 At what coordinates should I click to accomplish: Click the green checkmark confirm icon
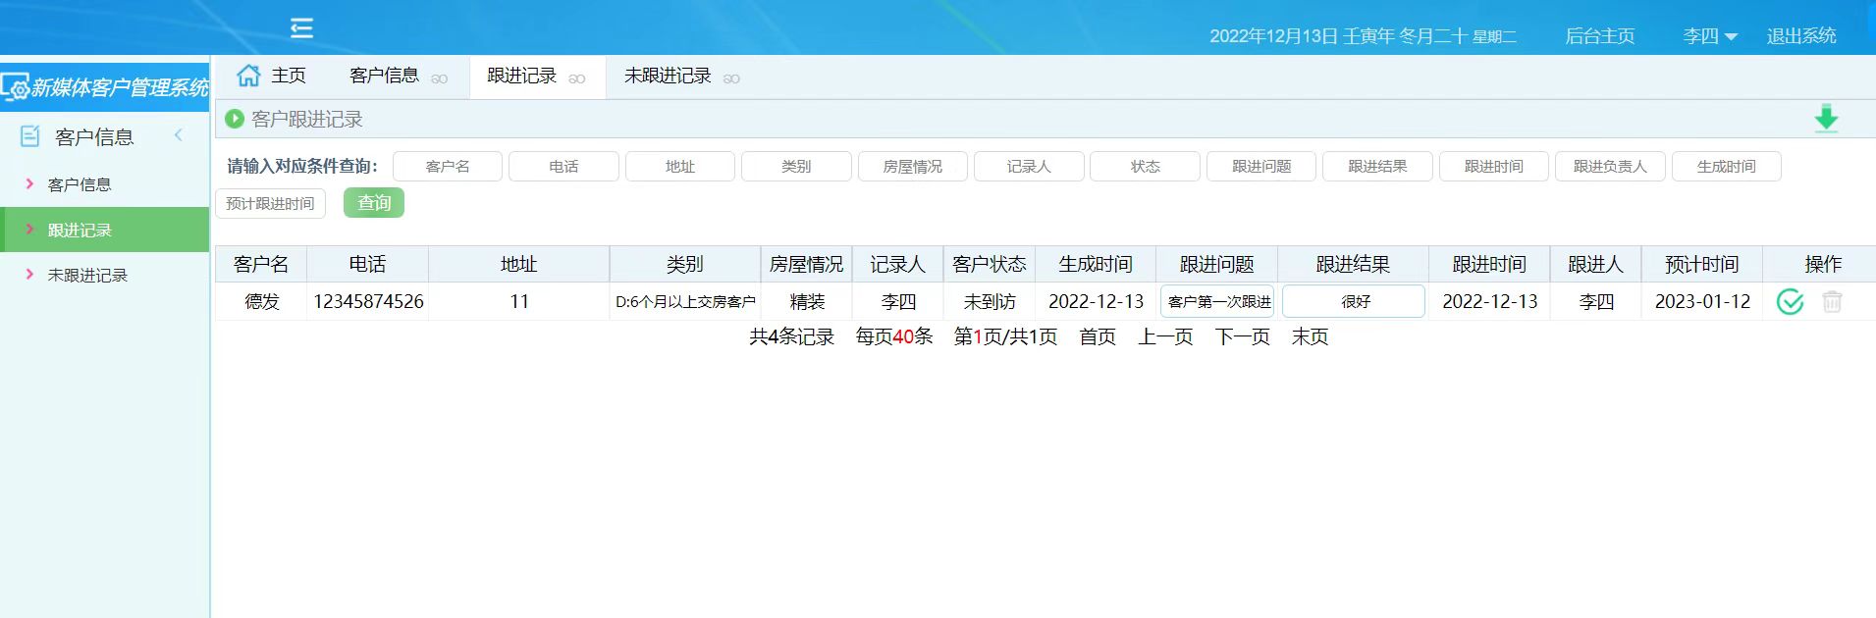(x=1790, y=302)
